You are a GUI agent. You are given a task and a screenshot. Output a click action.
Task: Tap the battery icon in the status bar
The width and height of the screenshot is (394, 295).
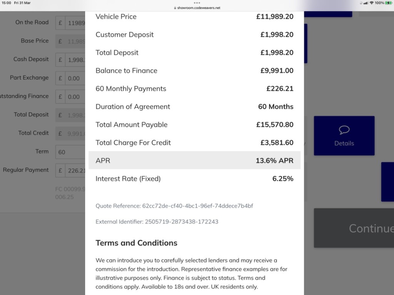pyautogui.click(x=388, y=3)
